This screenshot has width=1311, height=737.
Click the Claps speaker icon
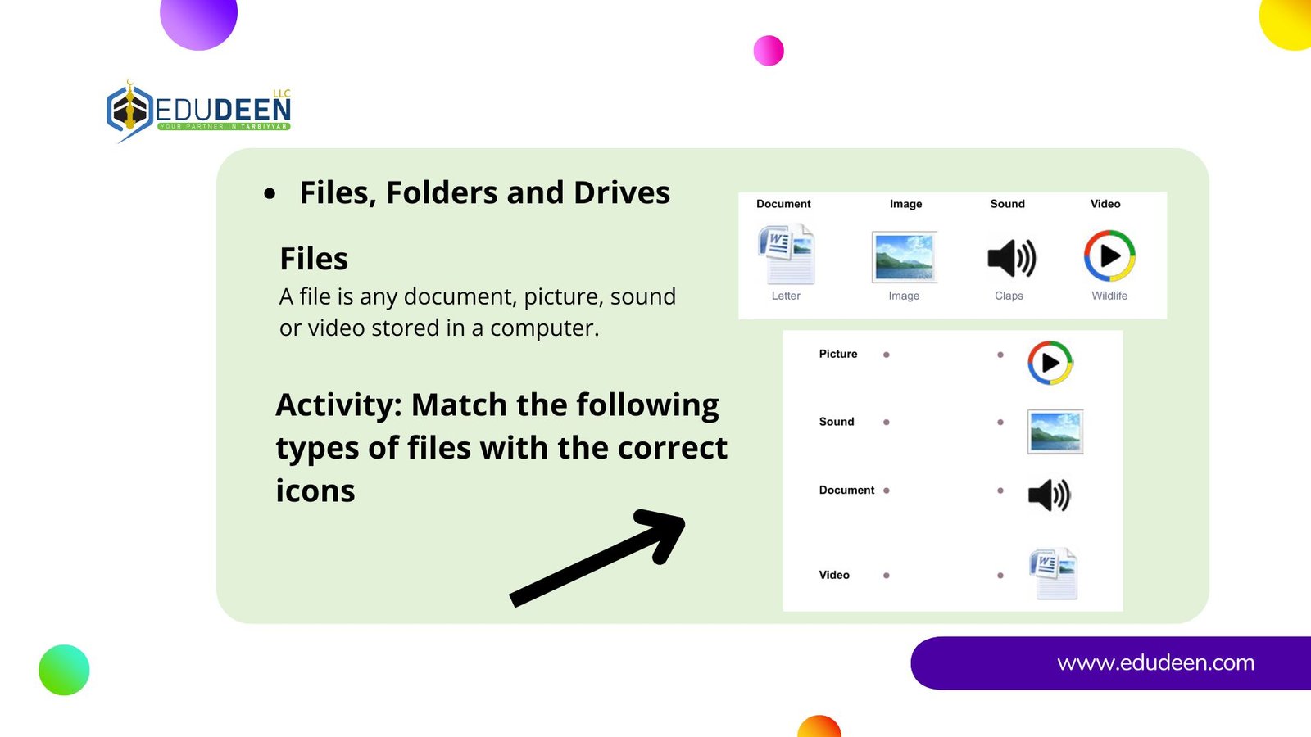[x=1011, y=258]
